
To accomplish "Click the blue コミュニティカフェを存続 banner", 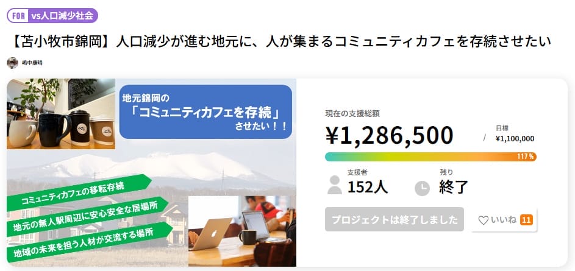I will pos(205,112).
